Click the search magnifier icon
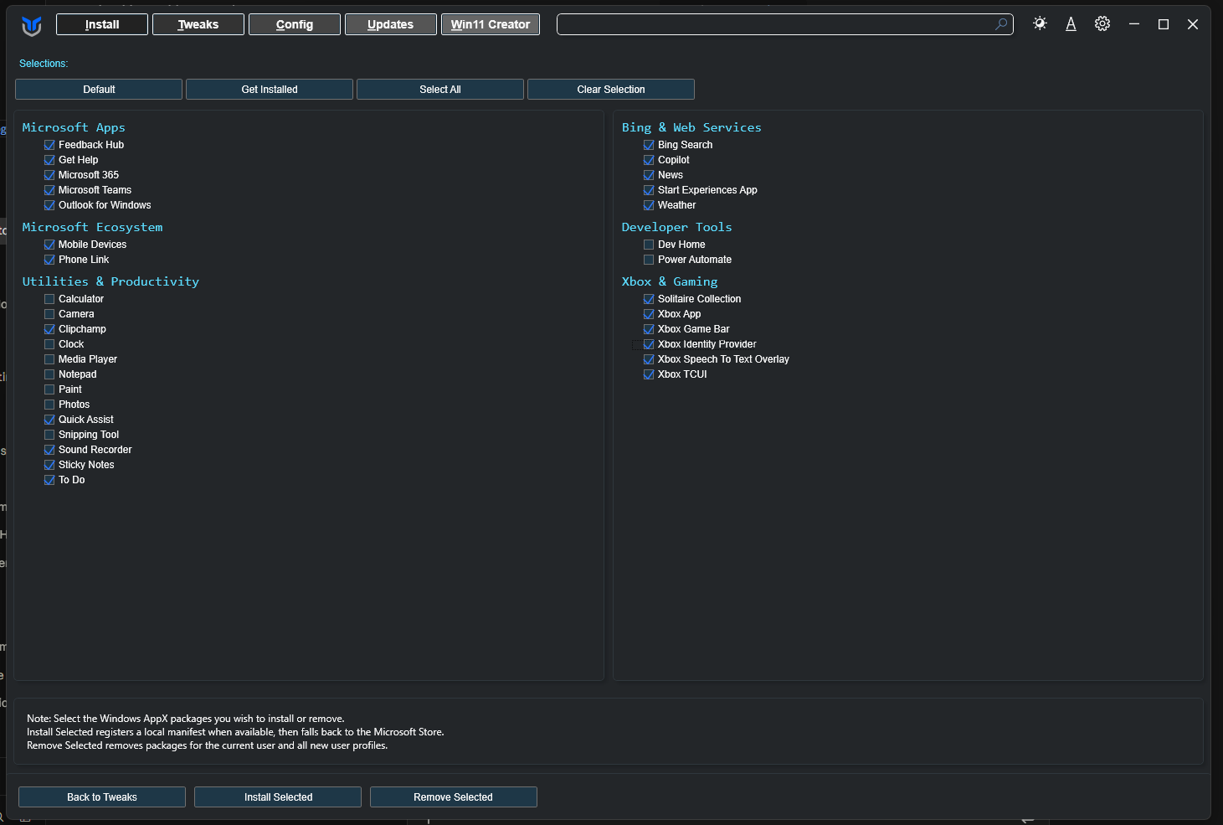Screen dimensions: 1223x825 pos(1000,24)
